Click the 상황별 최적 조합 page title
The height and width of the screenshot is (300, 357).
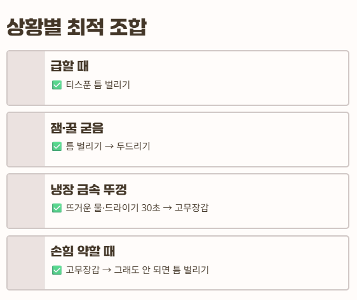point(76,27)
